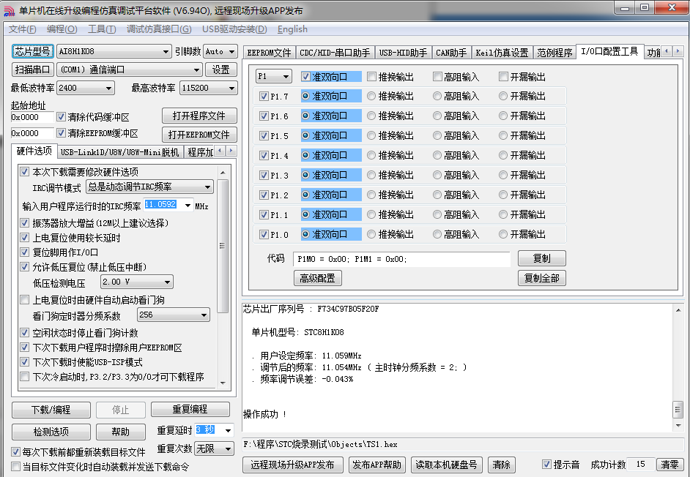Uncheck 本次下载需要修改硬件选项
Image resolution: width=690 pixels, height=477 pixels.
tap(25, 171)
